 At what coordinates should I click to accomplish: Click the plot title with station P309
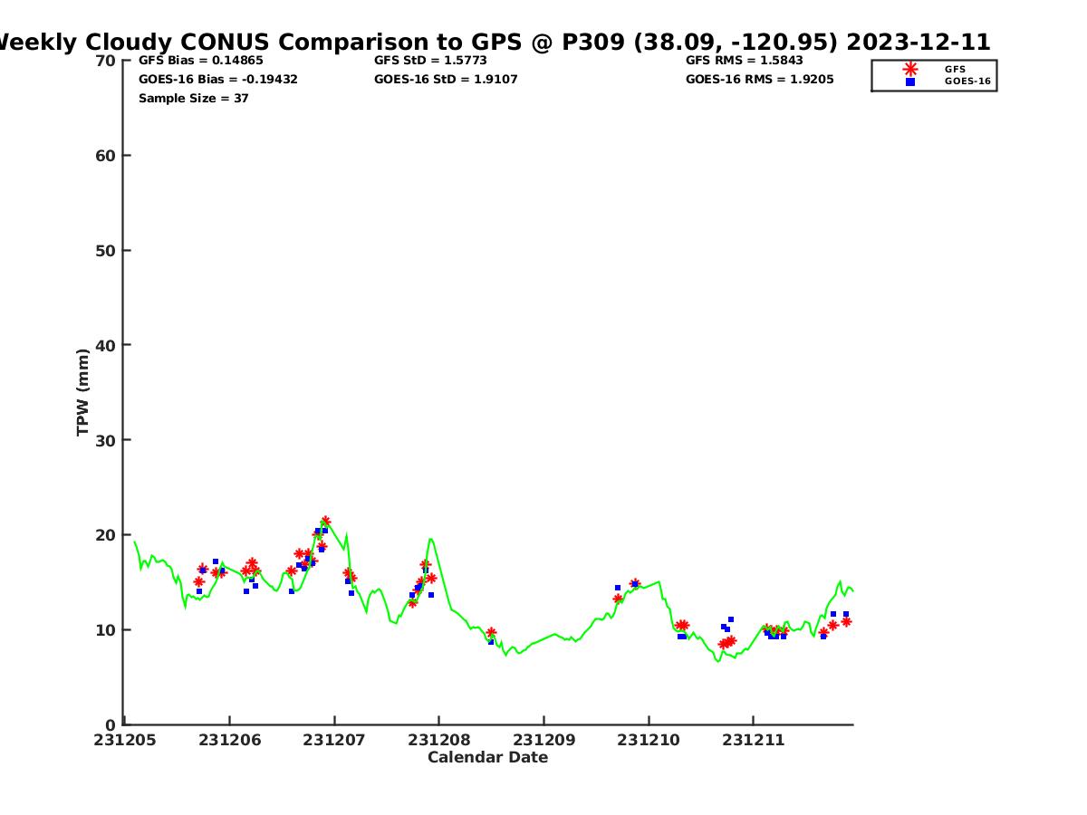(x=492, y=42)
